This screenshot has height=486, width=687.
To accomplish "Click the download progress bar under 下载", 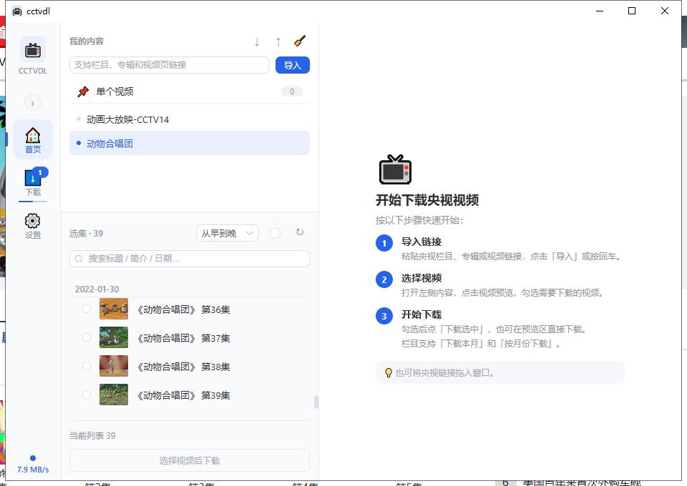I will (x=33, y=202).
